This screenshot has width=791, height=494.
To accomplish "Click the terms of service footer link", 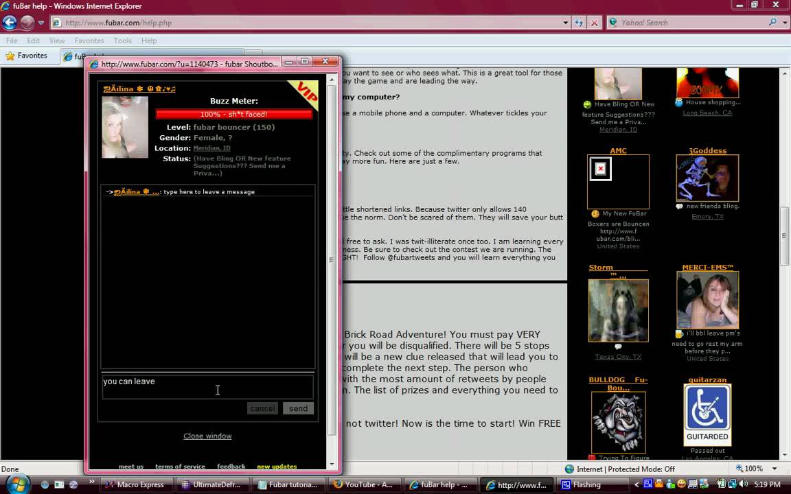I will (x=180, y=467).
